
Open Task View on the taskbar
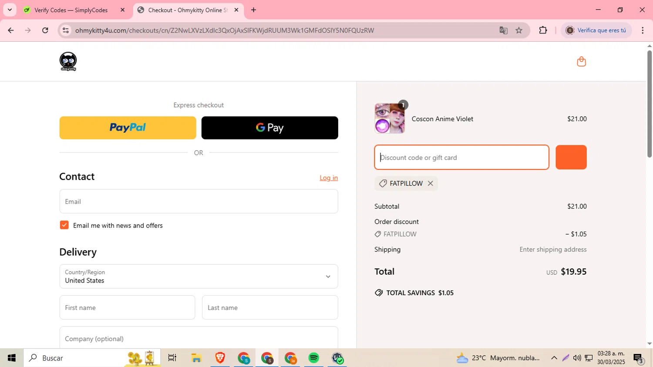pyautogui.click(x=172, y=358)
